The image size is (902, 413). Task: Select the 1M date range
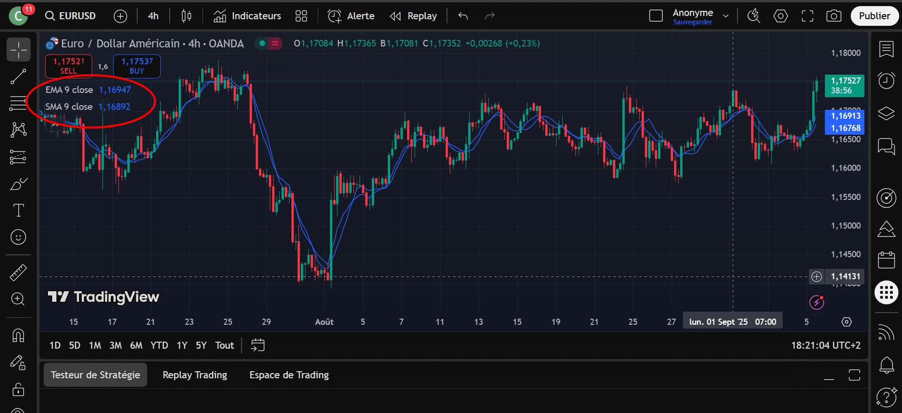[x=95, y=345]
